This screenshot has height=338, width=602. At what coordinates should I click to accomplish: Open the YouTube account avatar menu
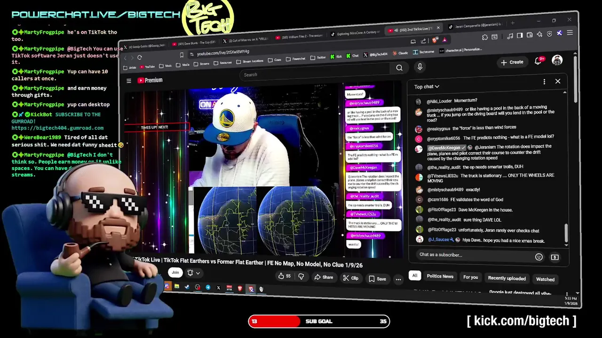(x=557, y=60)
